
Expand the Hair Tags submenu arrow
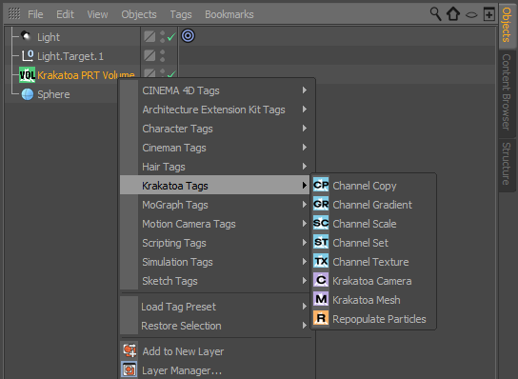305,167
